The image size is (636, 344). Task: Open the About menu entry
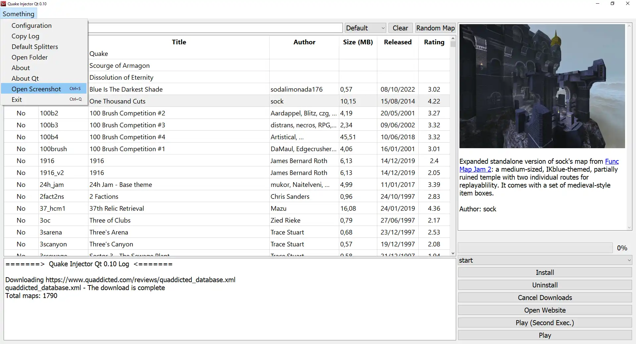[x=44, y=68]
